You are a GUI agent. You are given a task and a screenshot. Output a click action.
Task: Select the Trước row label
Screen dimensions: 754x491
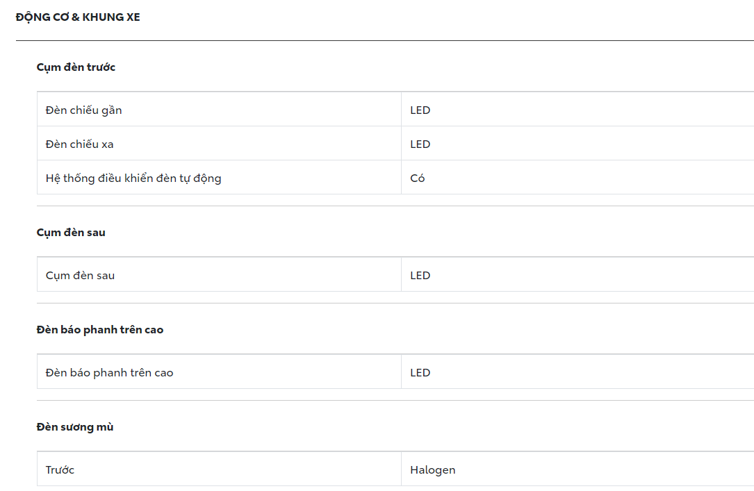click(60, 470)
